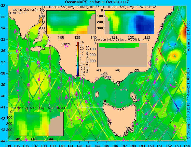Click the 154 label on the longitude axis
Image resolution: width=191 pixels, height=147 pixels.
186,145
